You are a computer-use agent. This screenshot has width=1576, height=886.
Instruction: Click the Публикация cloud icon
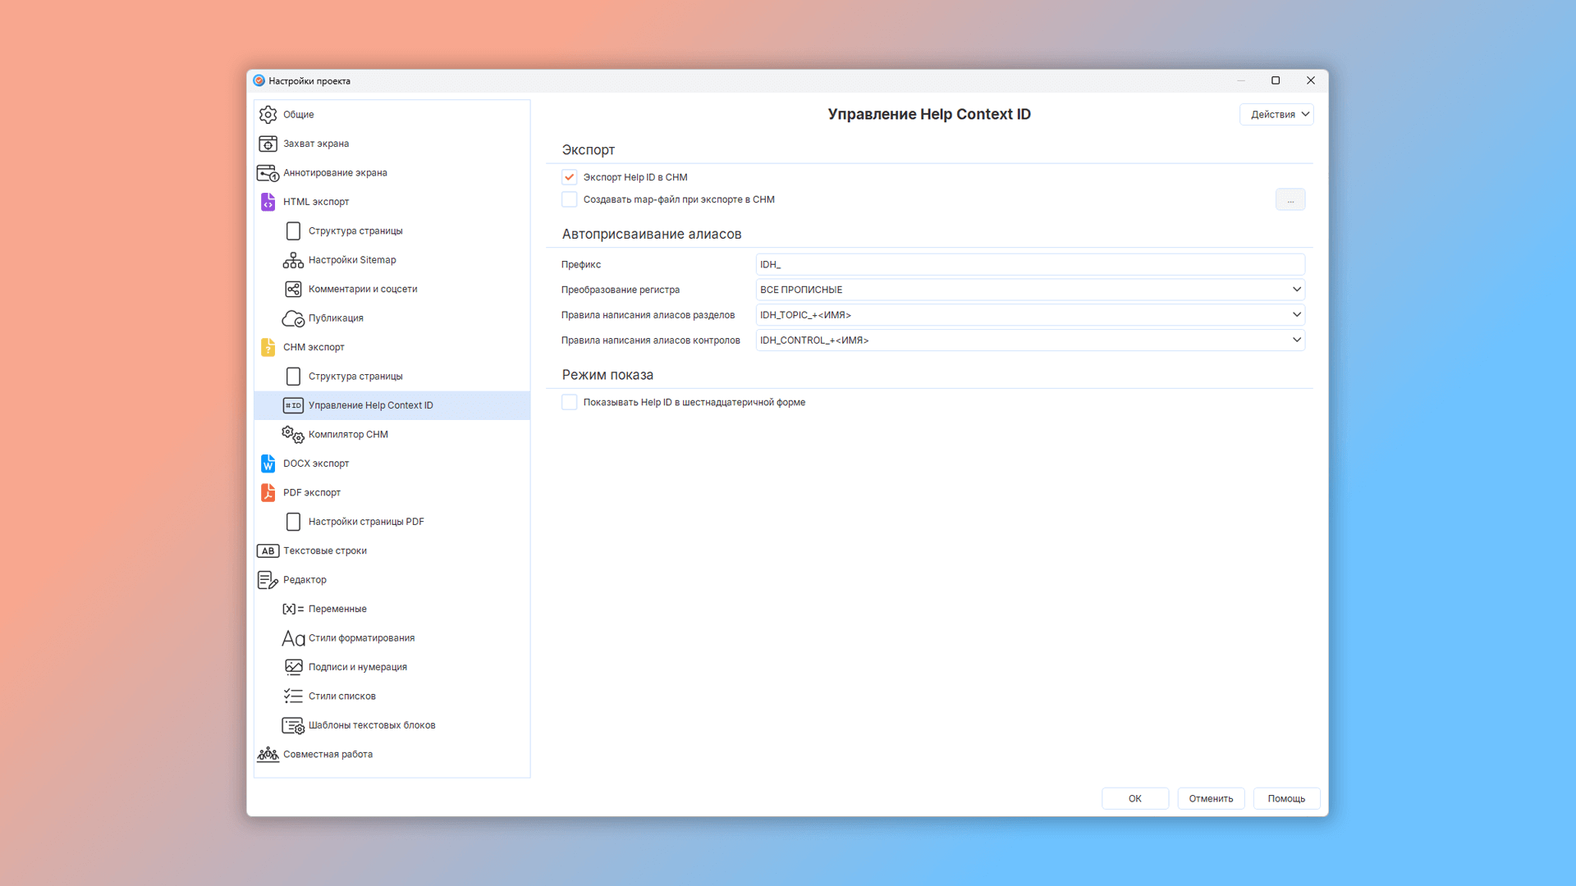(x=293, y=318)
